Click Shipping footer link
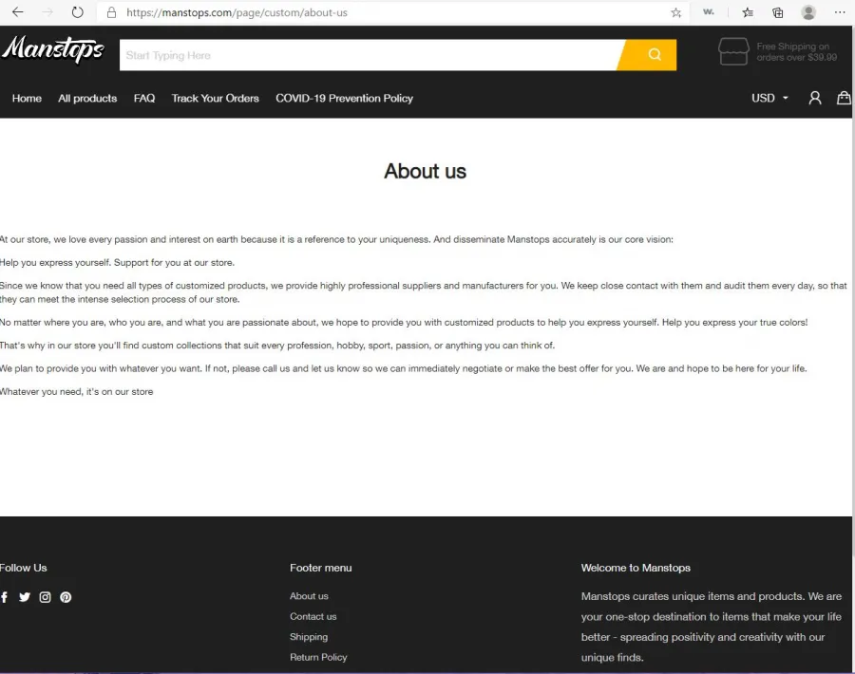 pos(309,637)
